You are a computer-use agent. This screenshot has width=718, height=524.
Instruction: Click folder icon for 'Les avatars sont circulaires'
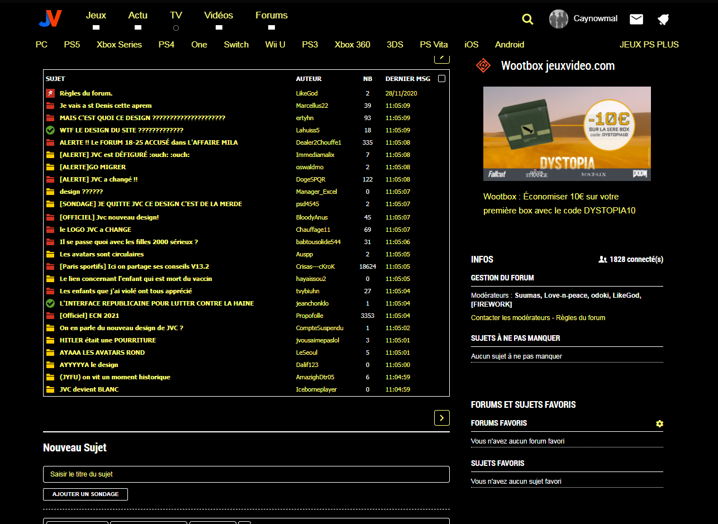(x=50, y=254)
